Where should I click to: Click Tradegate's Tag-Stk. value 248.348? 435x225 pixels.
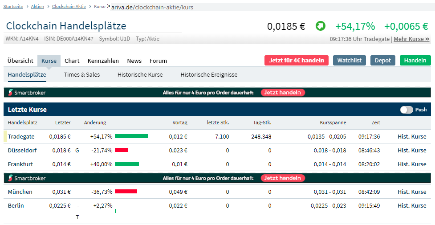tap(261, 136)
